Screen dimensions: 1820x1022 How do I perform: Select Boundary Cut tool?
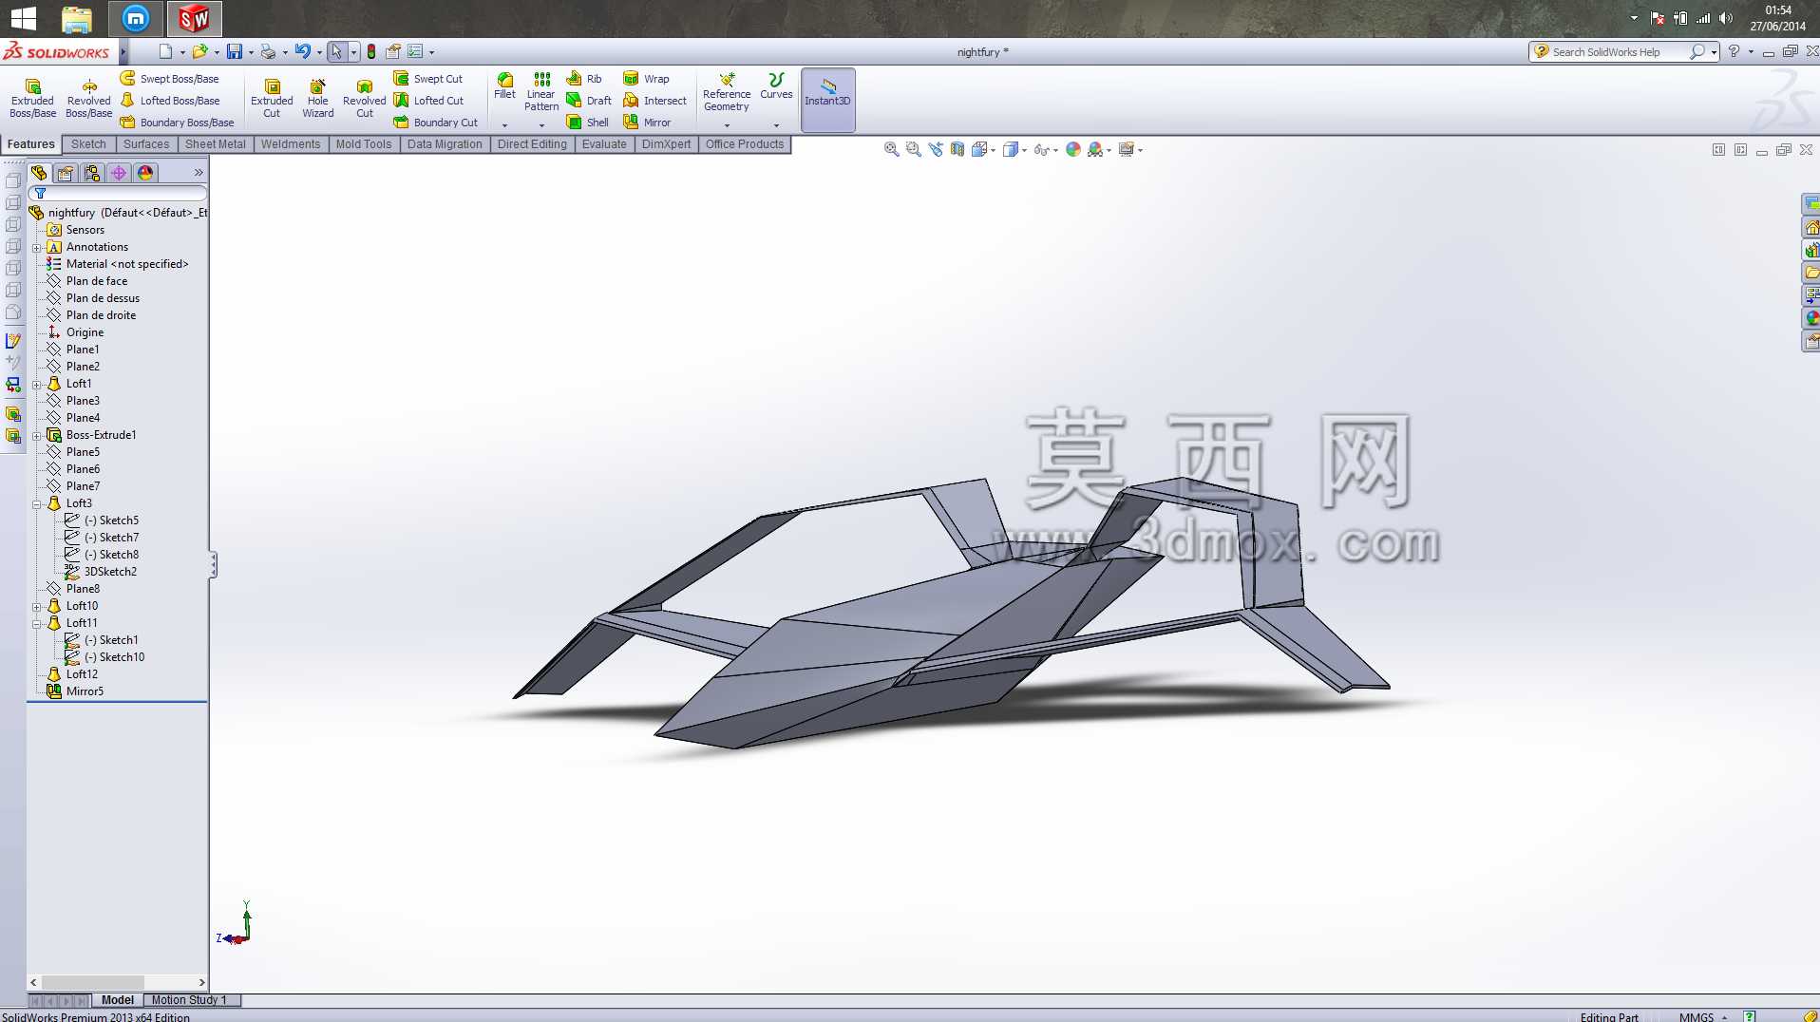click(x=436, y=123)
